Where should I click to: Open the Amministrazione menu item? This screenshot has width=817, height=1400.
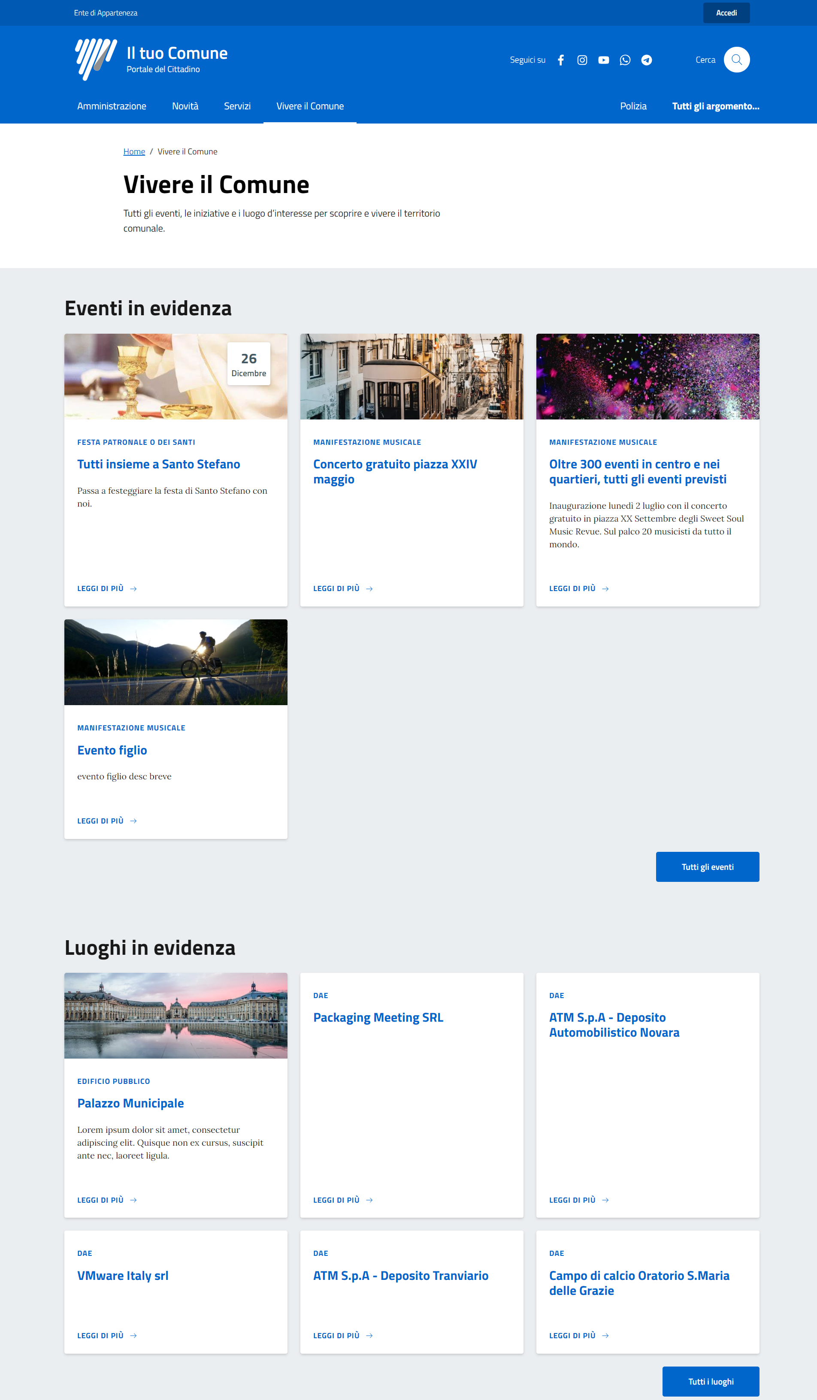pos(112,106)
